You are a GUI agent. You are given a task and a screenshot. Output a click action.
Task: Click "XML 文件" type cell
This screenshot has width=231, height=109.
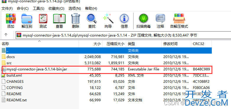coord(136,75)
